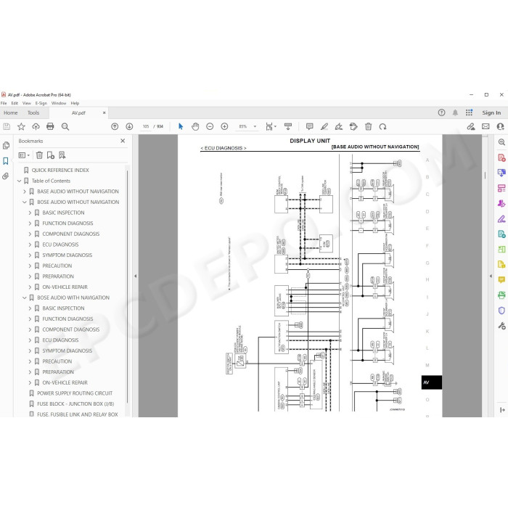Switch to the Tools tab
This screenshot has height=508, width=508.
[x=33, y=112]
